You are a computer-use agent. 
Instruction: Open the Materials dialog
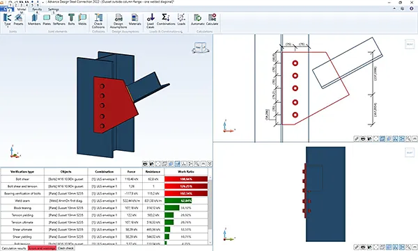coord(134,20)
